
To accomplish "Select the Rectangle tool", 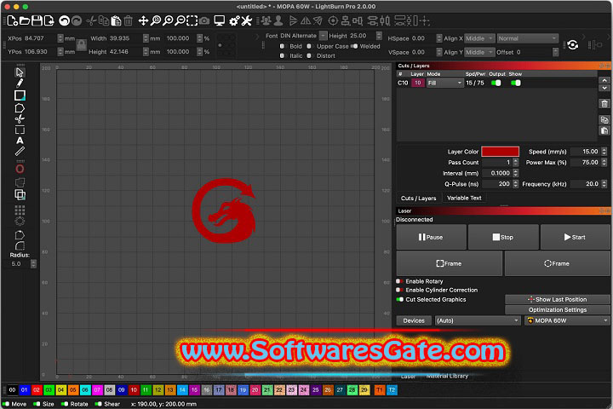I will coord(20,95).
